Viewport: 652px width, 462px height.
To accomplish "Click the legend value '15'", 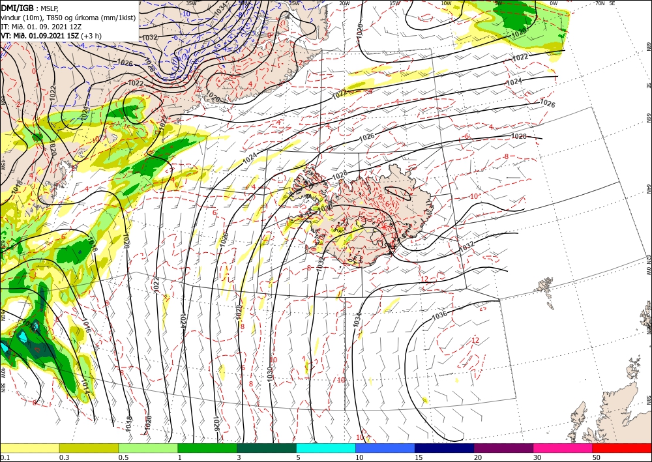I will 419,457.
